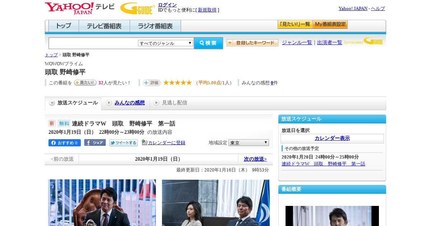Click the 「見たい!」一覧 button
The image size is (431, 226).
click(x=295, y=24)
